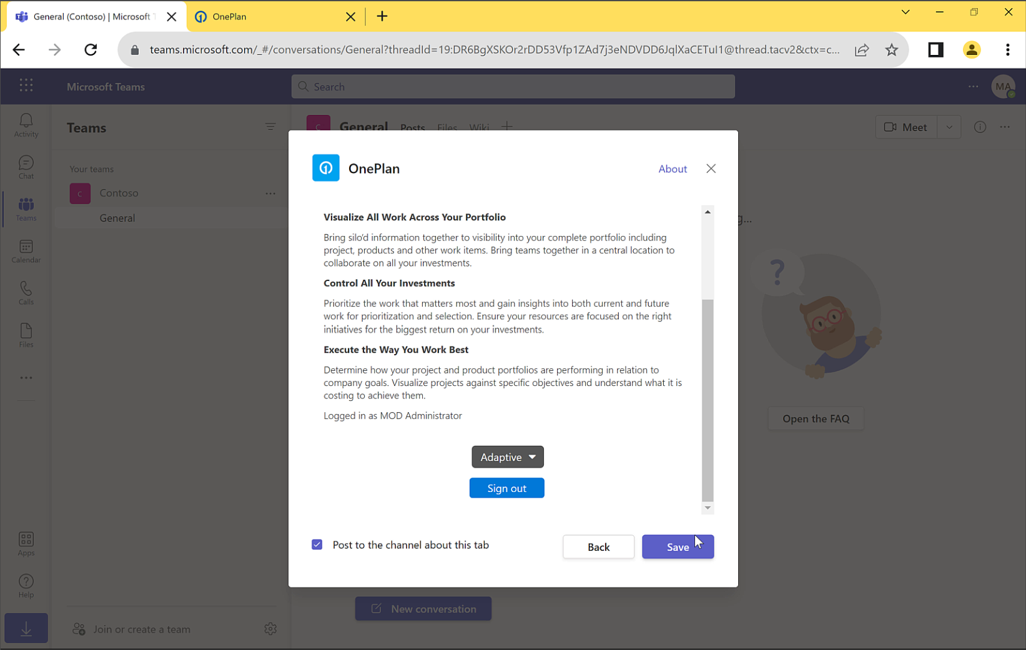Open manage teams settings gear
This screenshot has width=1026, height=650.
(x=270, y=629)
